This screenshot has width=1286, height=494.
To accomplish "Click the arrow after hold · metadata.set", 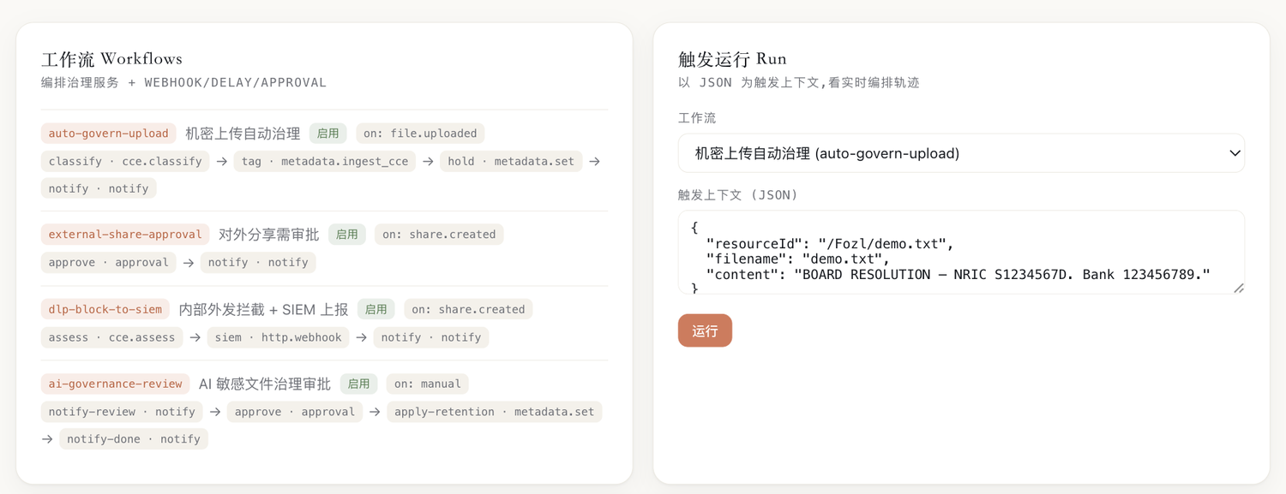I will coord(596,161).
